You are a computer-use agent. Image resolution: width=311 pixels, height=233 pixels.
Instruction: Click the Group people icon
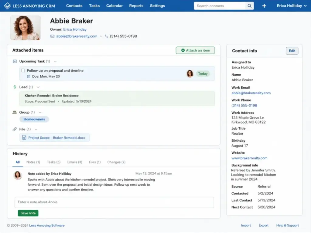(15, 112)
